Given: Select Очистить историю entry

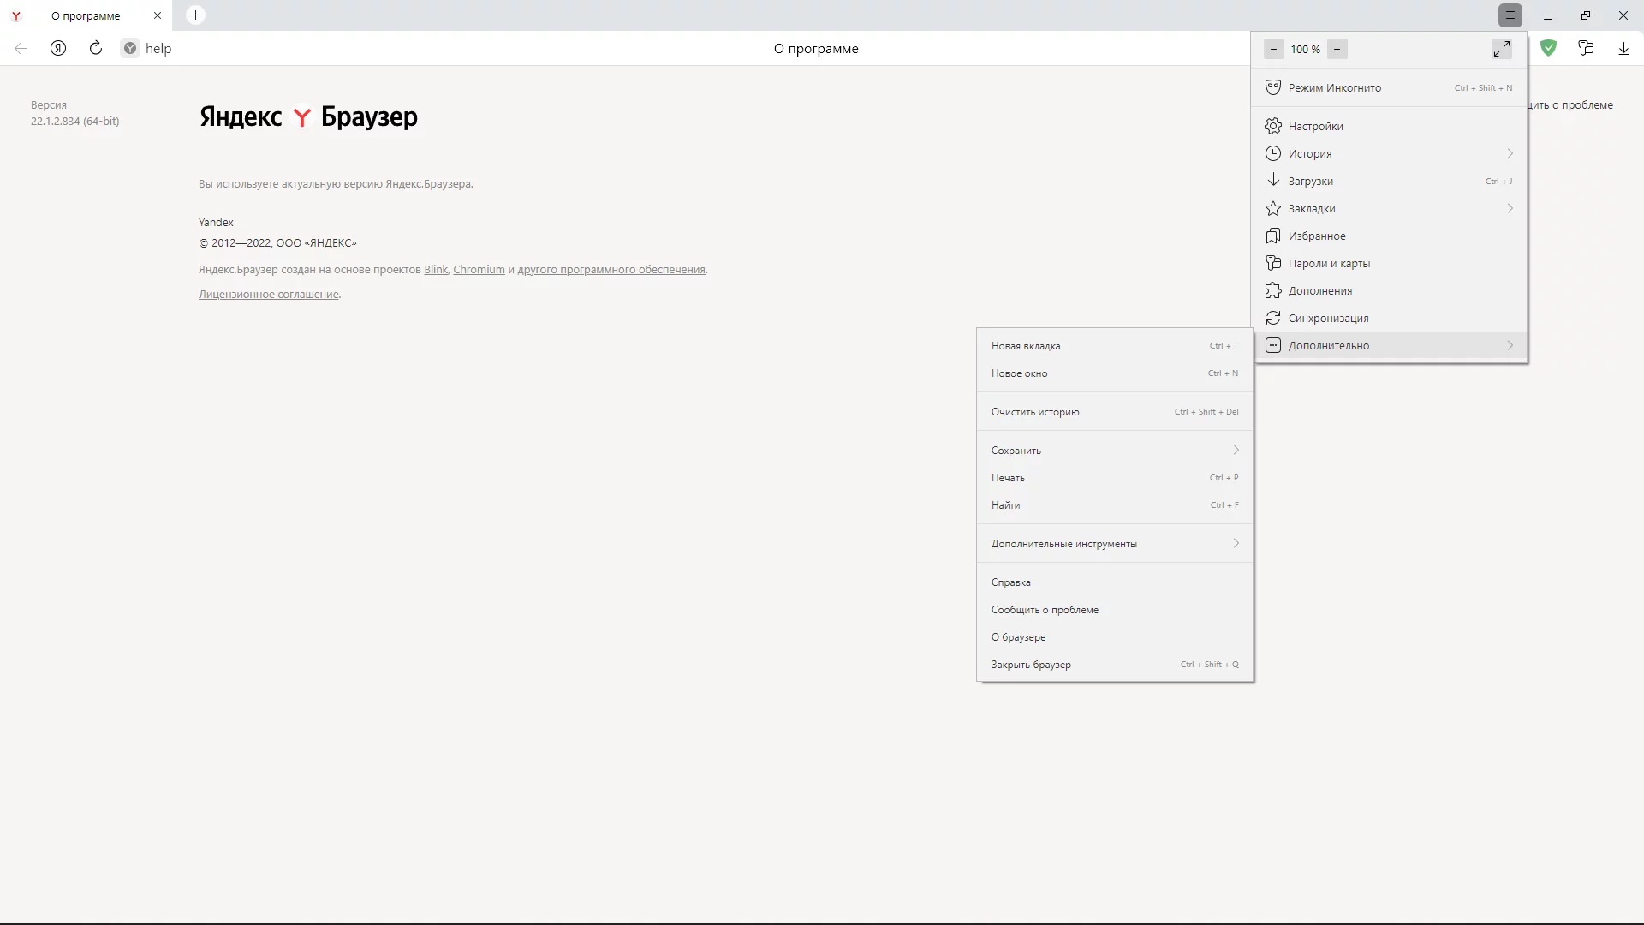Looking at the screenshot, I should pyautogui.click(x=1115, y=412).
